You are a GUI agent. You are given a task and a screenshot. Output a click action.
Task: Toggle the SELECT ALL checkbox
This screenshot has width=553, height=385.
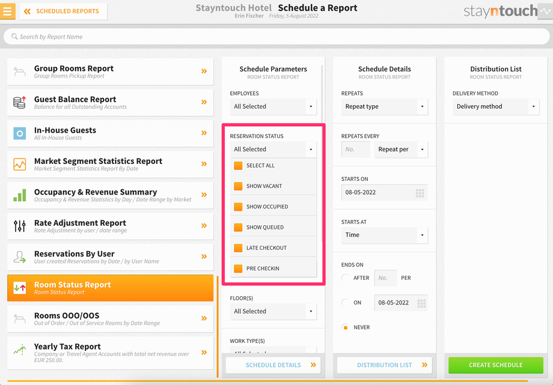click(x=238, y=165)
